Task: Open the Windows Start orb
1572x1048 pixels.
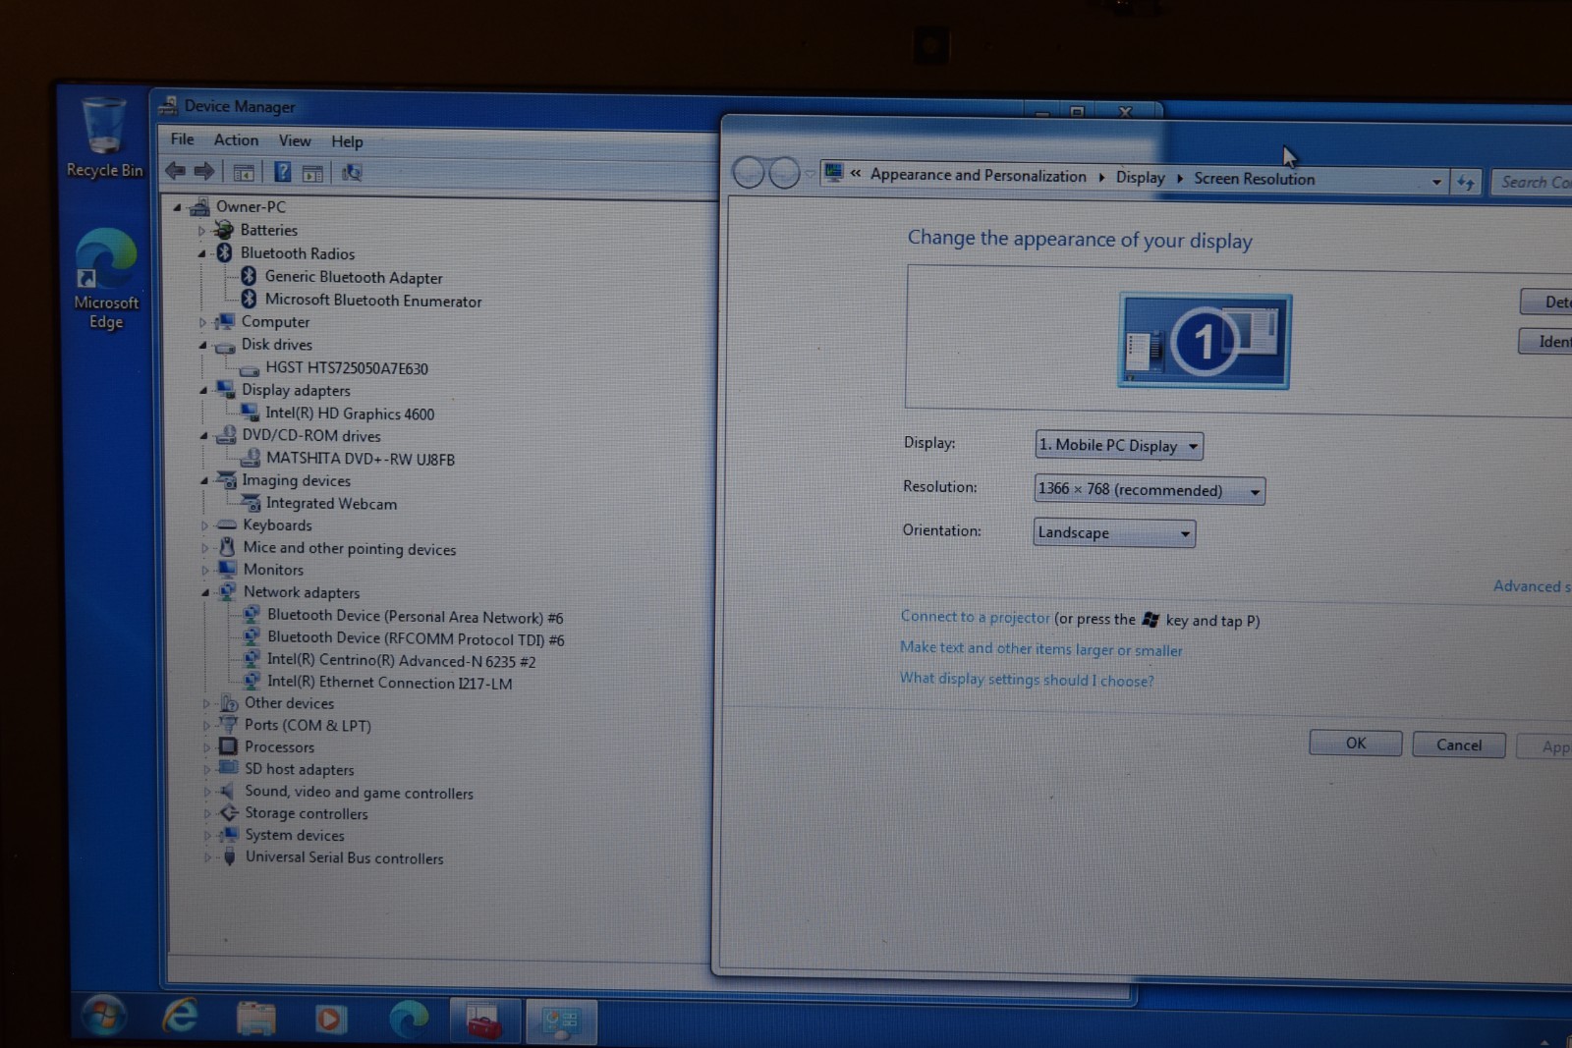Action: coord(103,1017)
